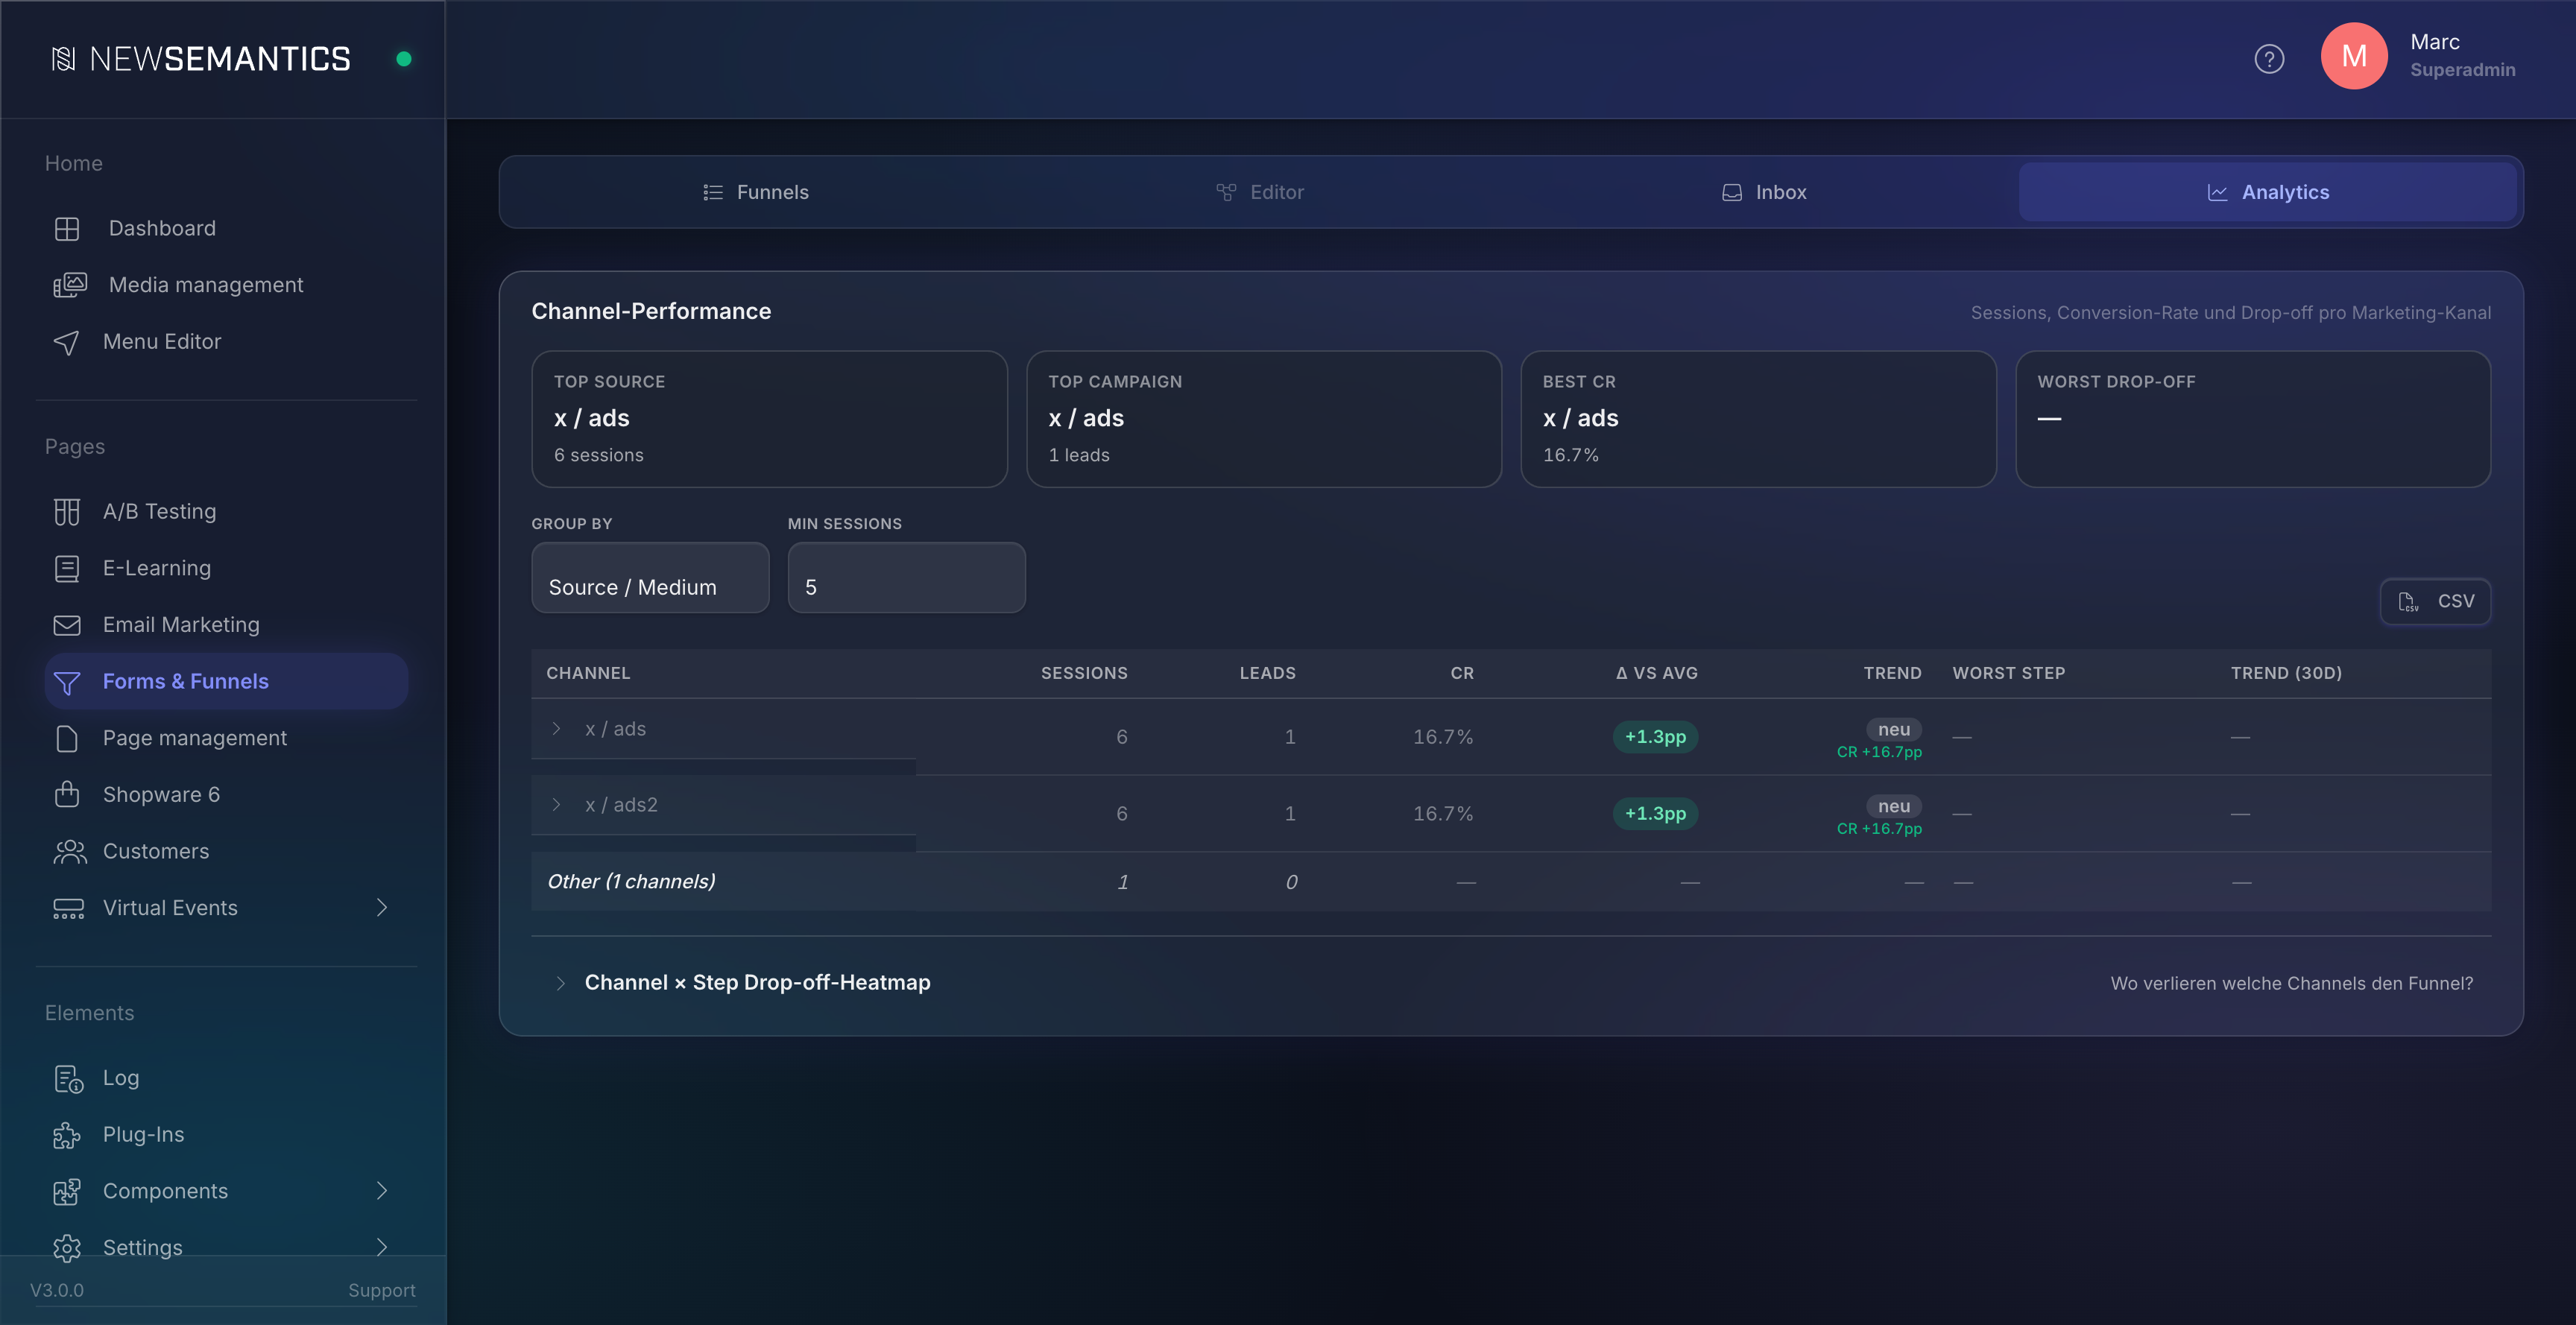This screenshot has width=2576, height=1325.
Task: Click the Virtual Events icon
Action: 68,908
